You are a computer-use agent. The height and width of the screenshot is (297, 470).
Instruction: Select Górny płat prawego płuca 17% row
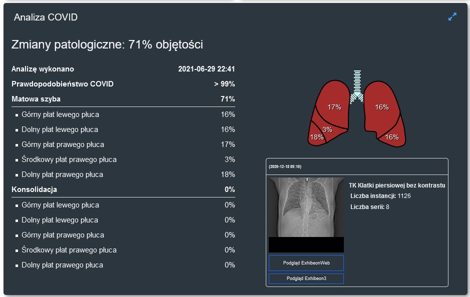(123, 144)
